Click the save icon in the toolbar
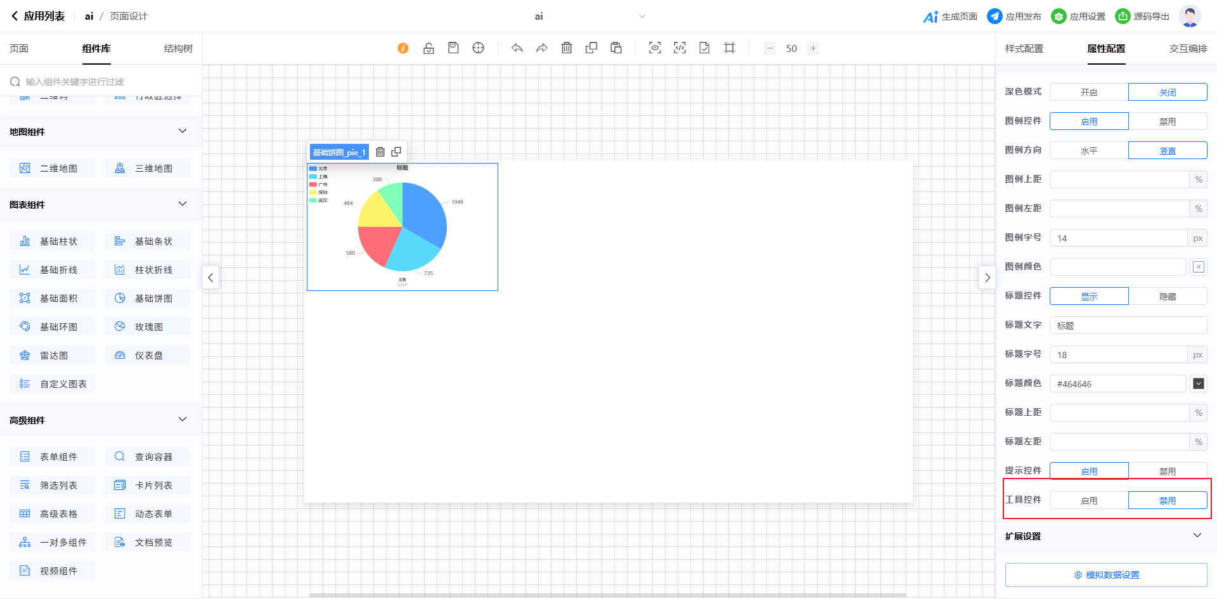Viewport: 1217px width, 599px height. coord(453,48)
